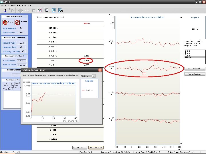Click the Clinician Name status entry
This screenshot has width=206, height=154.
click(x=180, y=152)
